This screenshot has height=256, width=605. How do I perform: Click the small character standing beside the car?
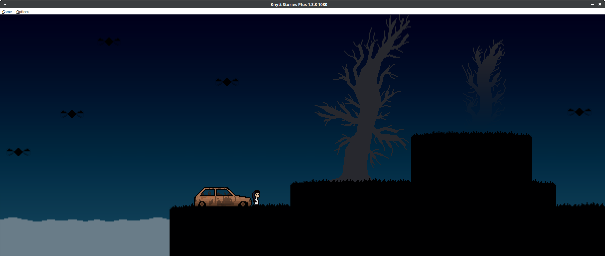coord(257,198)
